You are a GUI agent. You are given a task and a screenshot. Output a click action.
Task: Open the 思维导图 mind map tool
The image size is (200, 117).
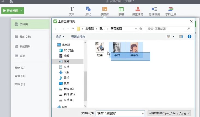154,11
